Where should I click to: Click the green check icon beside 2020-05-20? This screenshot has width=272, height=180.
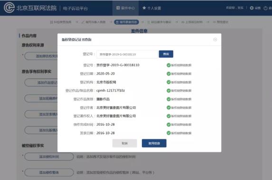pos(169,74)
